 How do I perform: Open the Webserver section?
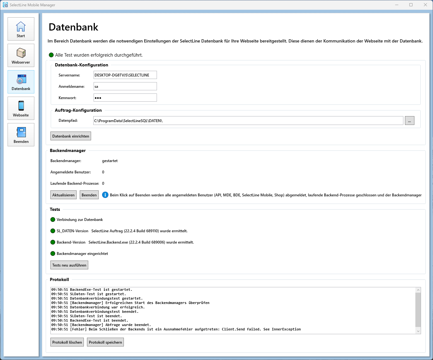point(21,55)
